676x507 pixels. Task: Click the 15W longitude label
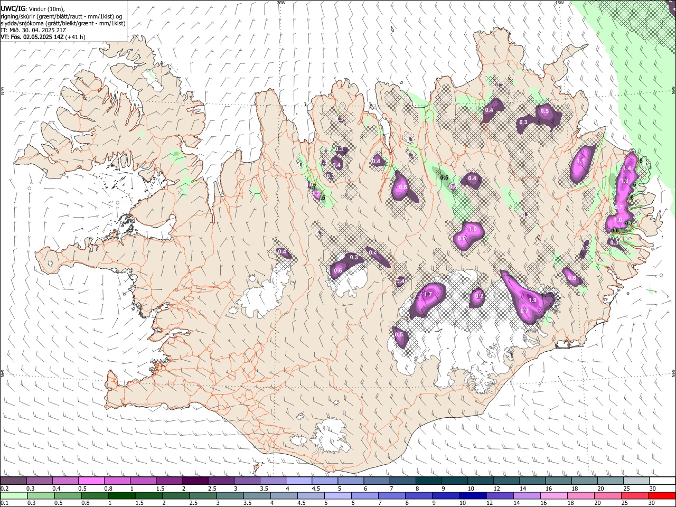point(559,3)
